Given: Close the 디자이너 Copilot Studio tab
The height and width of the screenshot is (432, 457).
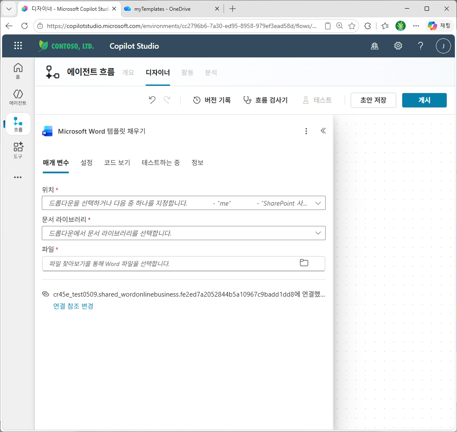Looking at the screenshot, I should 114,9.
